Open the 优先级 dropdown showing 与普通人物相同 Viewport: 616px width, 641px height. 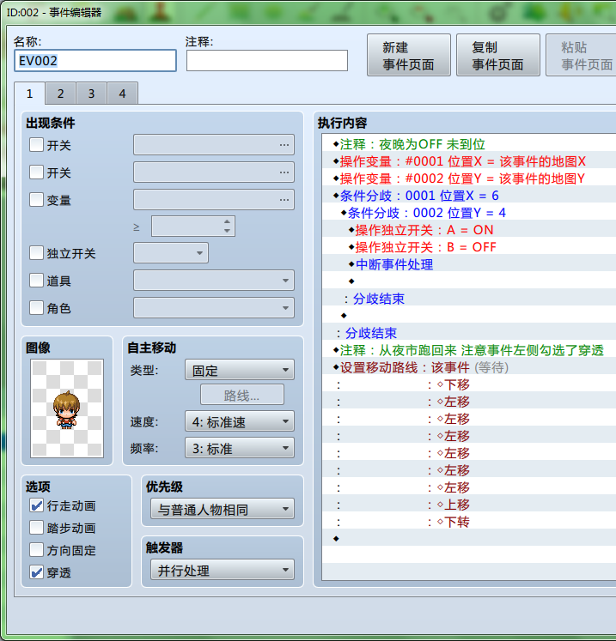pos(223,509)
